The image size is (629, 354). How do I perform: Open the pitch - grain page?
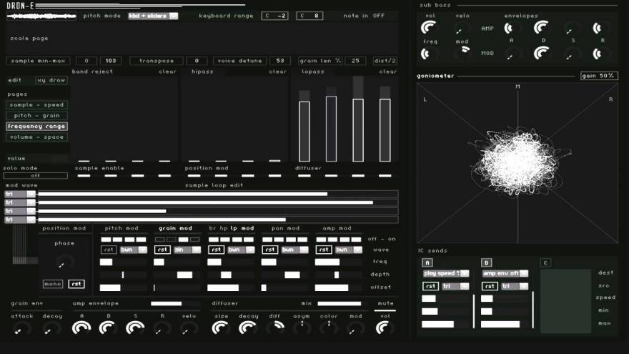coord(36,116)
